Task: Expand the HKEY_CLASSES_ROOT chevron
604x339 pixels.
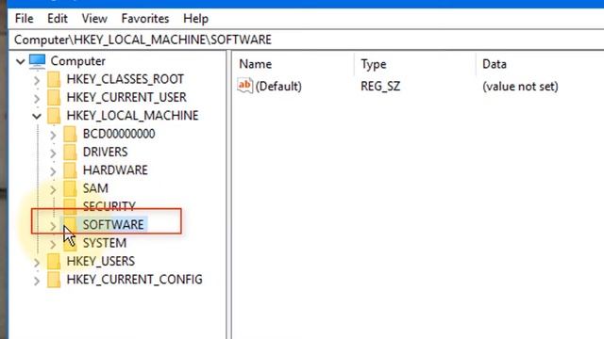Action: coord(37,80)
